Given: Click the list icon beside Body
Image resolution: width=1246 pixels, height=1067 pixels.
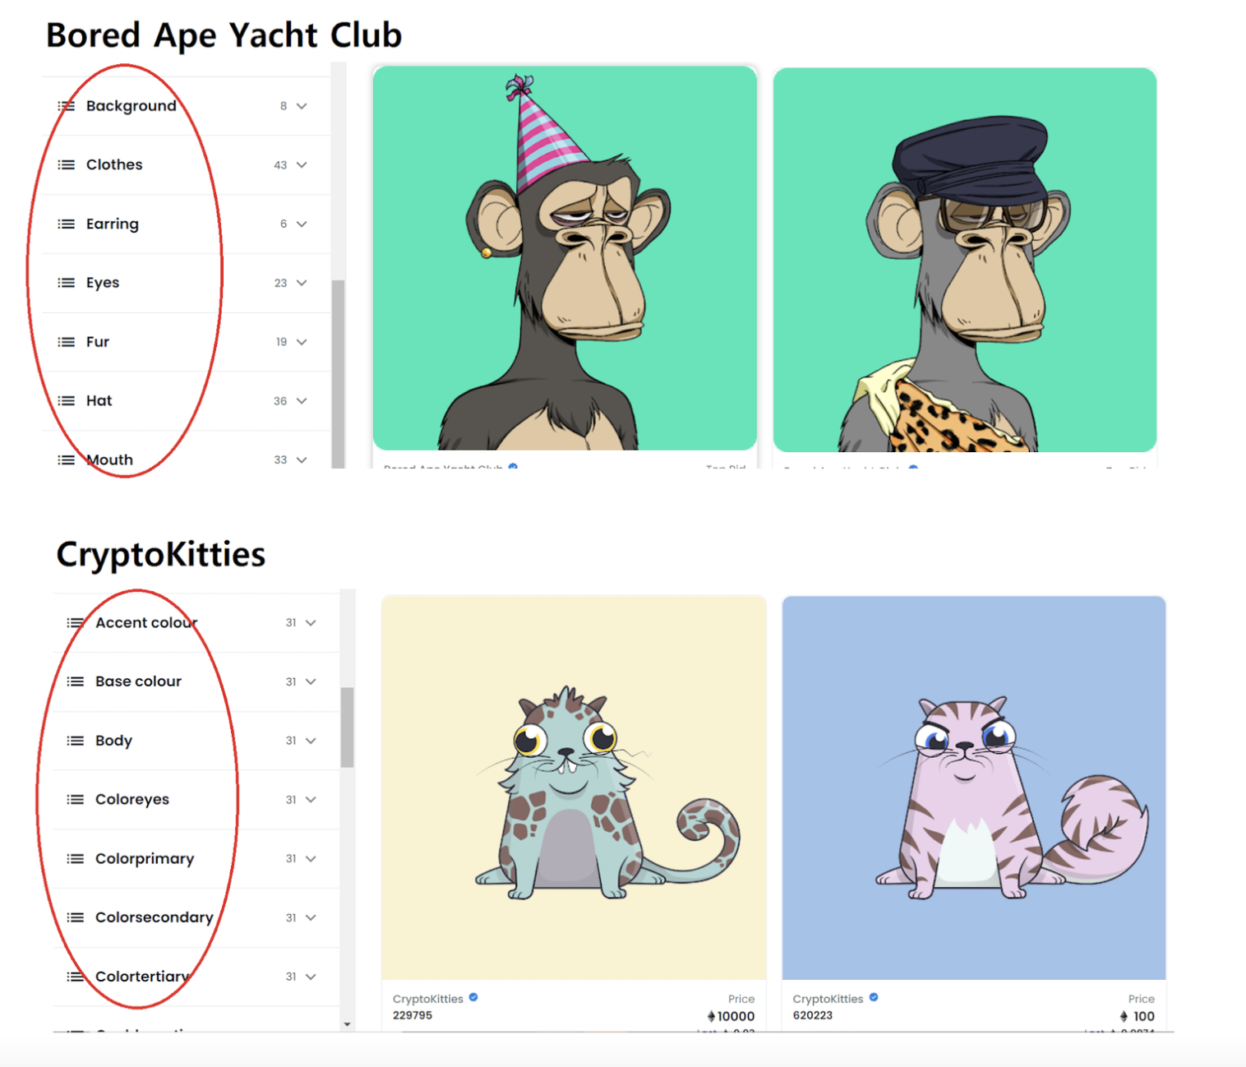Looking at the screenshot, I should [x=76, y=741].
